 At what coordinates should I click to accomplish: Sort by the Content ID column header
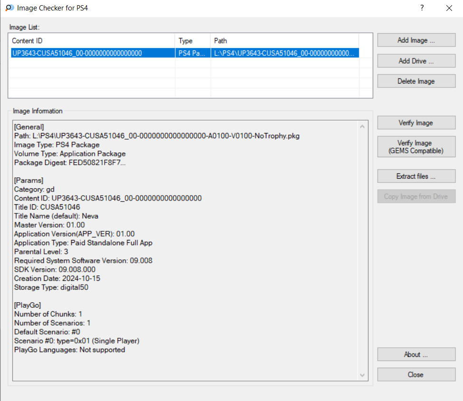(92, 41)
